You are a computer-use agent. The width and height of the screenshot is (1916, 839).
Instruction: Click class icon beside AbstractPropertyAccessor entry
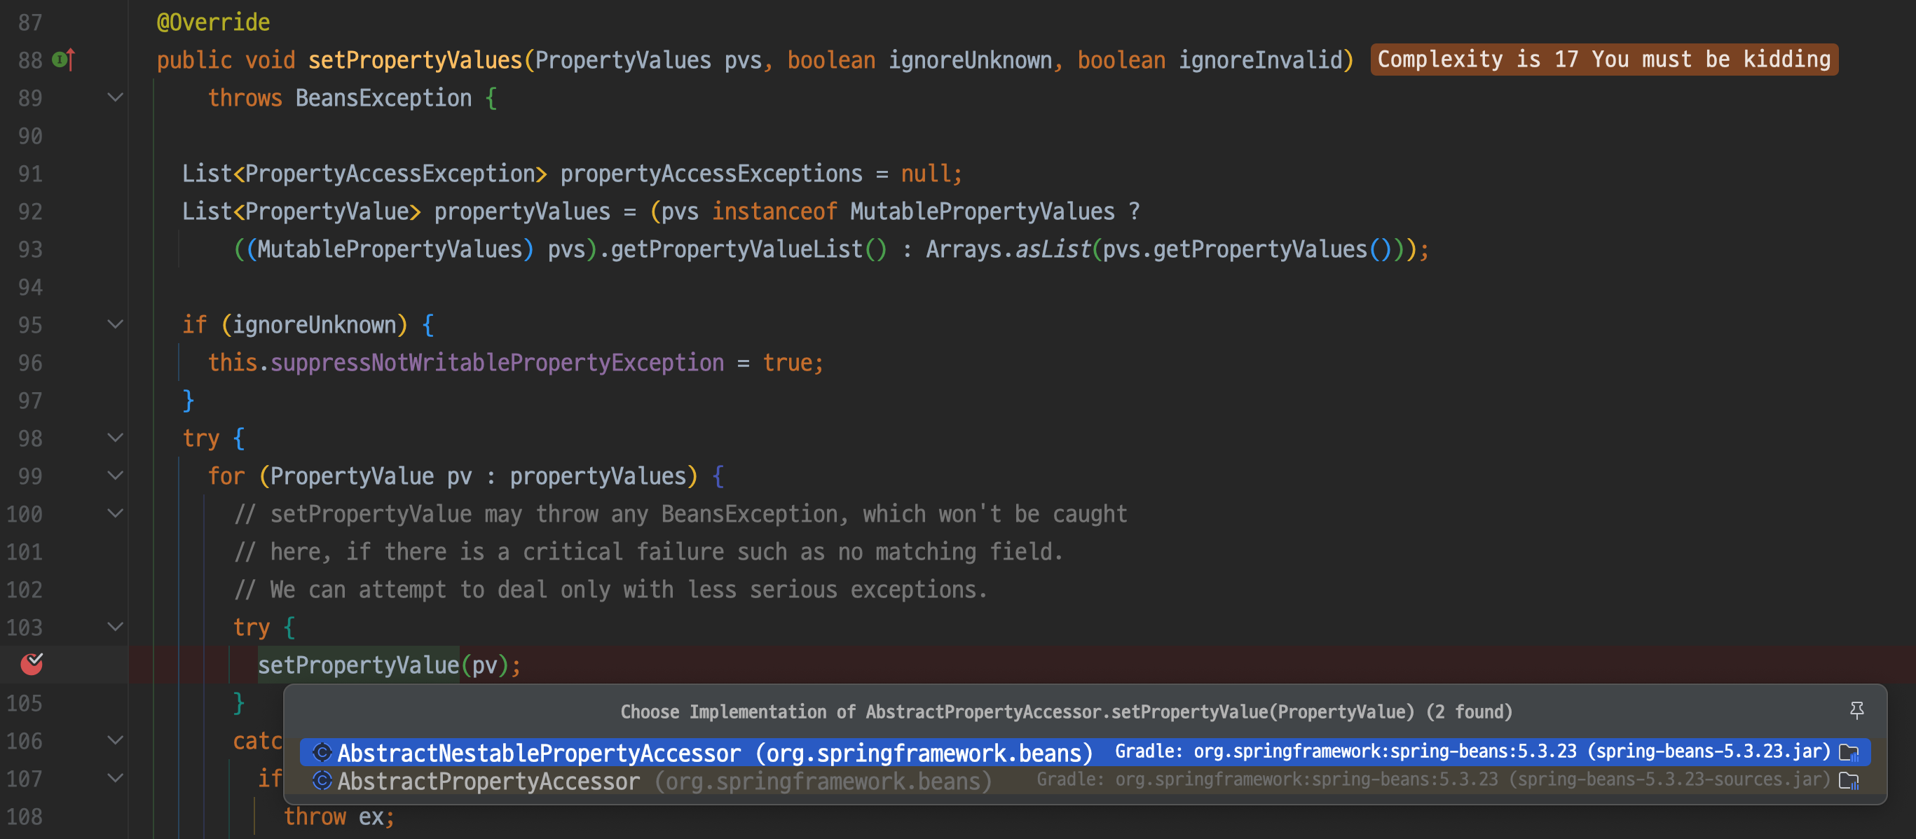[x=322, y=780]
